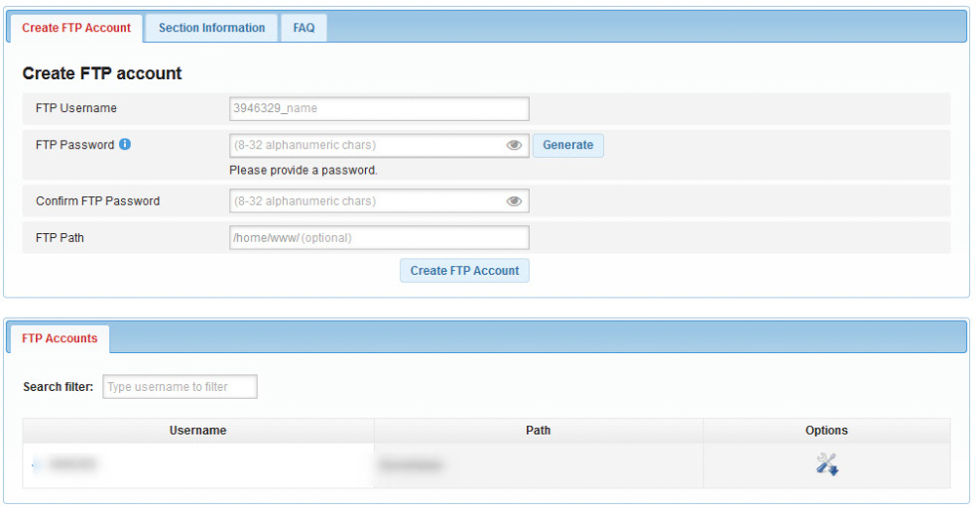Focus the FTP Username input field
Image resolution: width=976 pixels, height=508 pixels.
[x=379, y=108]
